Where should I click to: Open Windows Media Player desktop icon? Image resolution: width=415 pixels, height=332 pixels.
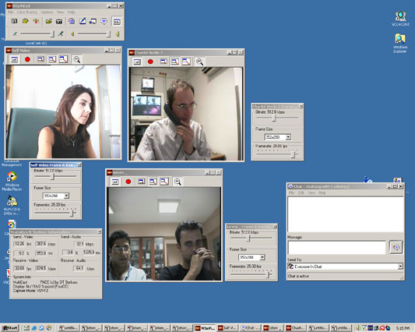coord(12,182)
